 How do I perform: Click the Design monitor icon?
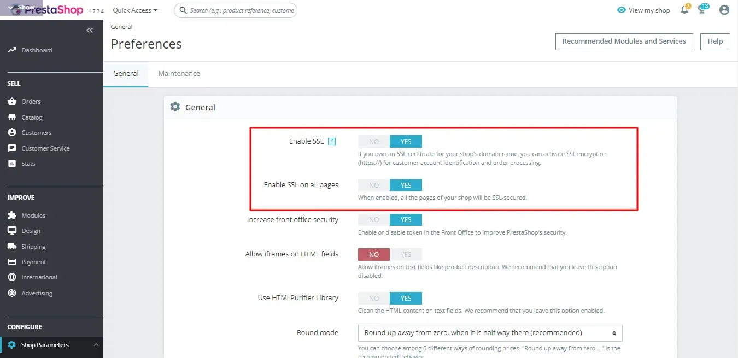12,231
